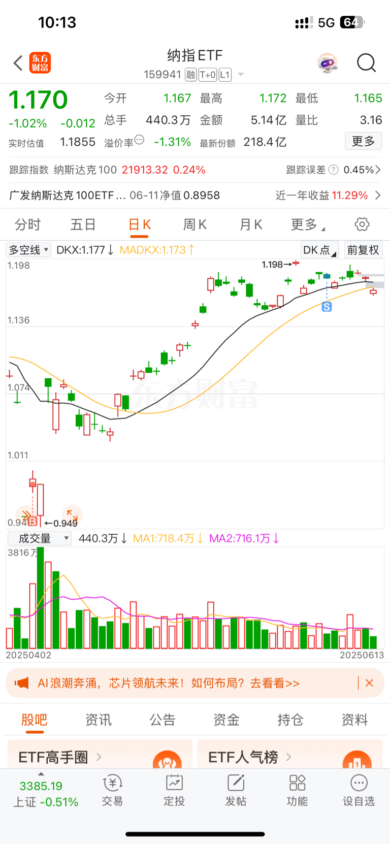
Task: Tap the 纳斯达克100 tracking index link
Action: tap(85, 170)
